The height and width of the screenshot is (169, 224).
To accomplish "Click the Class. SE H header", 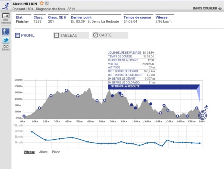I will [x=57, y=17].
